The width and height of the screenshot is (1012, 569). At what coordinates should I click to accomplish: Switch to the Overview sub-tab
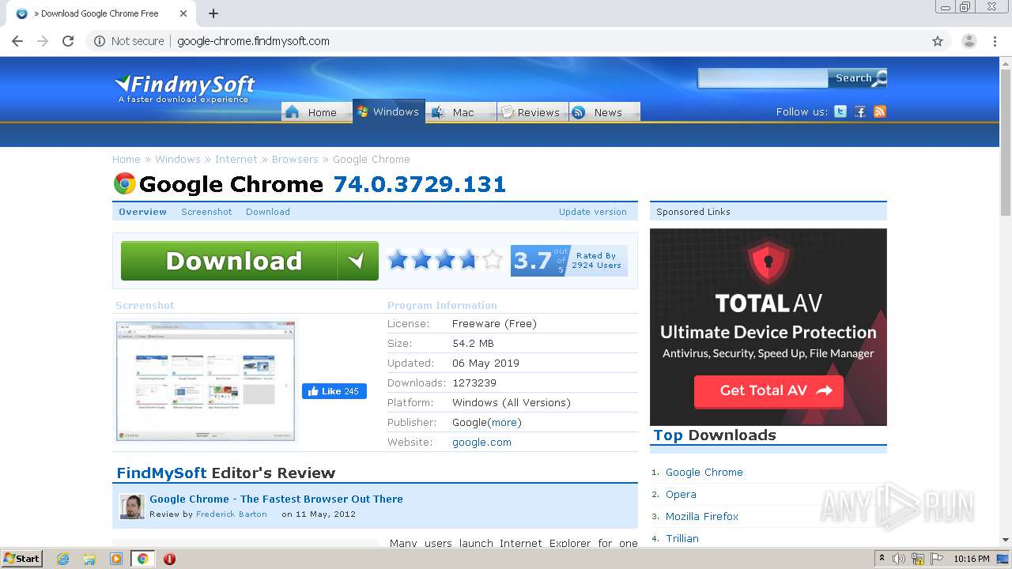142,212
